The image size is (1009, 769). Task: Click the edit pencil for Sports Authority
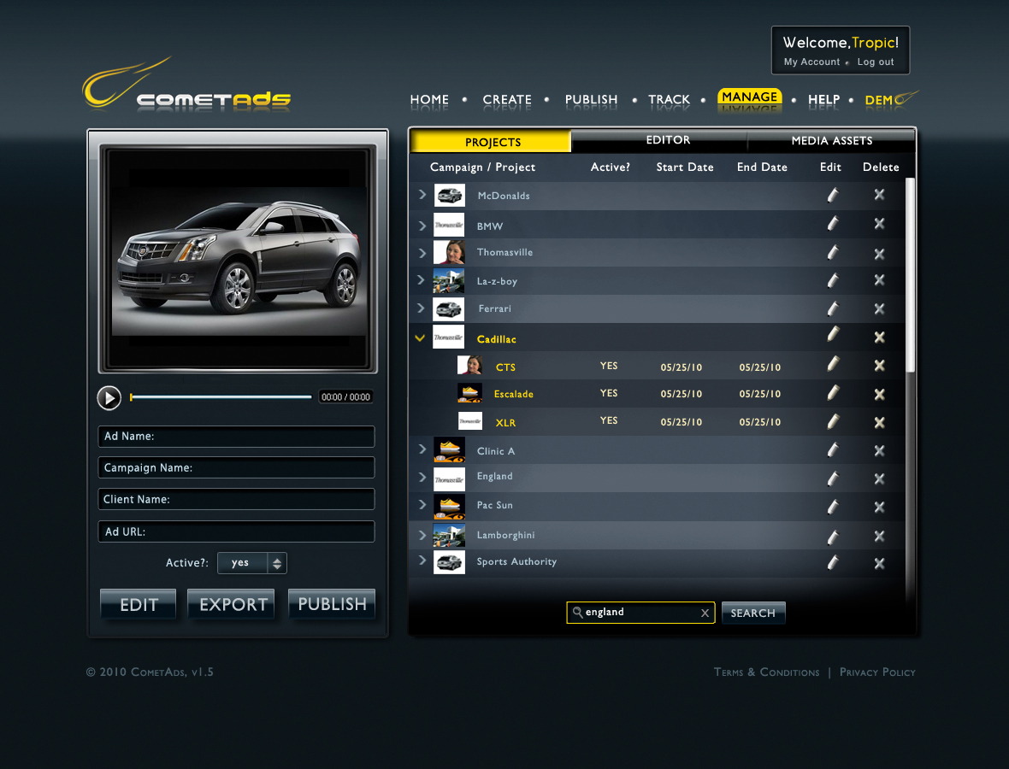pos(833,562)
